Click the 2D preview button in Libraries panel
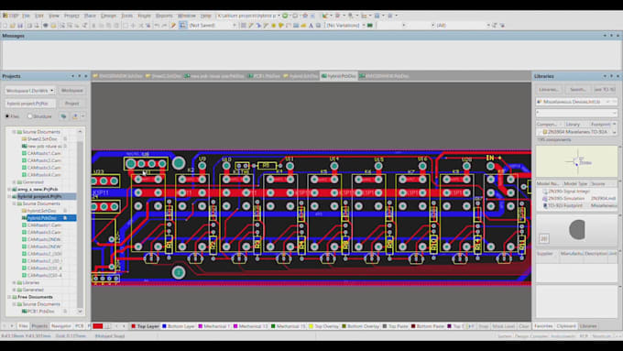The width and height of the screenshot is (623, 351). pyautogui.click(x=544, y=238)
